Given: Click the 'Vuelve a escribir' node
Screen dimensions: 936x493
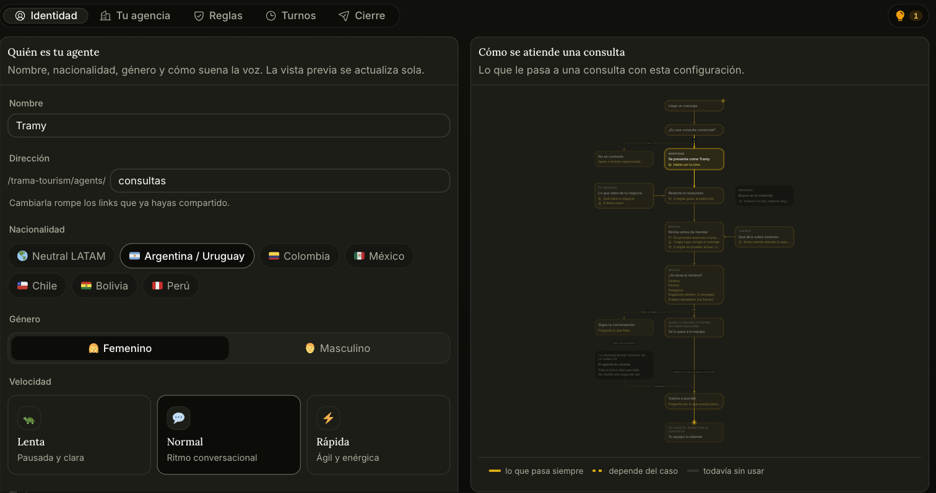Looking at the screenshot, I should click(694, 401).
